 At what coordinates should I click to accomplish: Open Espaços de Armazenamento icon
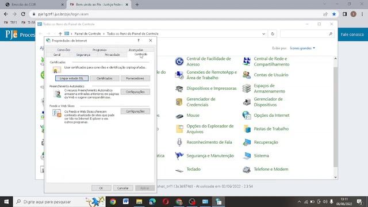(247, 89)
